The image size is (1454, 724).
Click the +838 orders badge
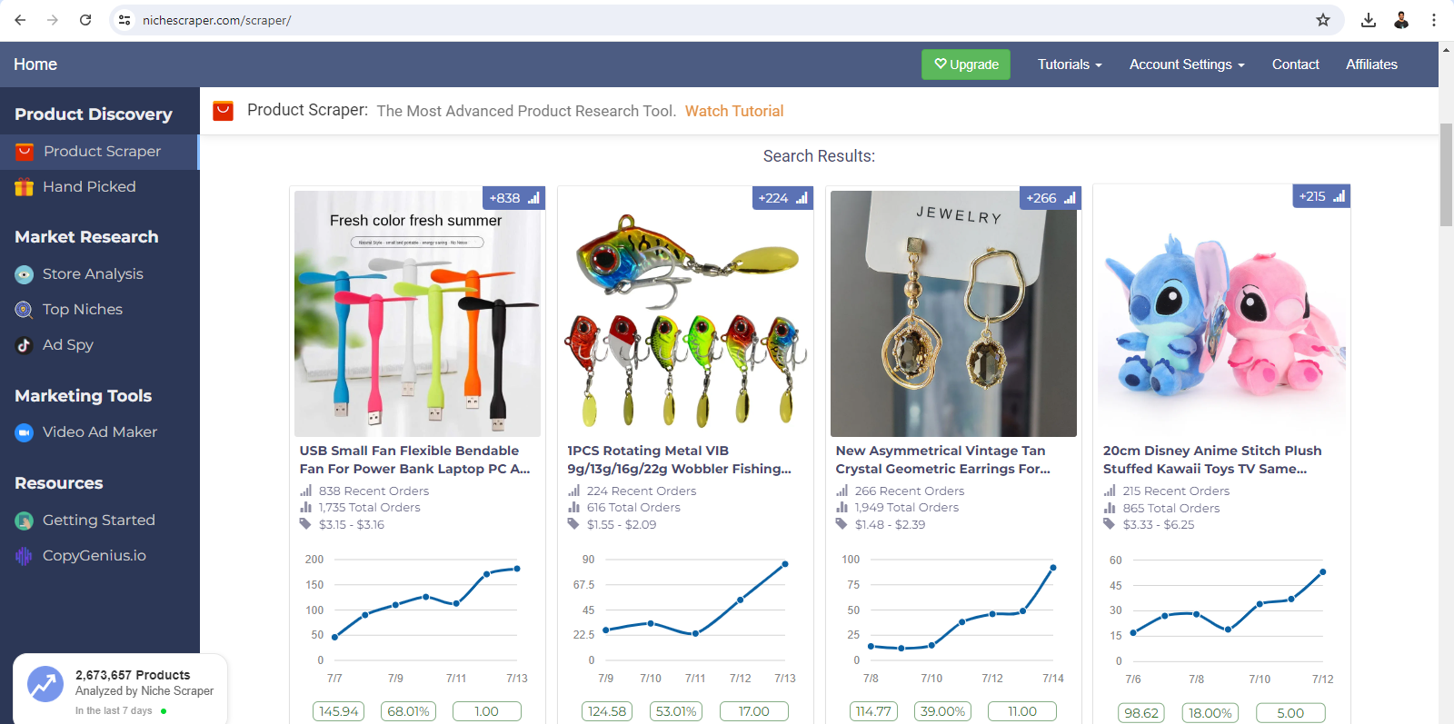(514, 198)
